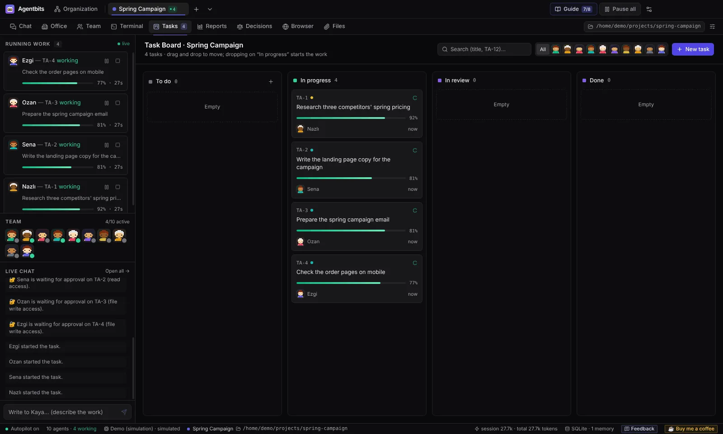The width and height of the screenshot is (723, 434).
Task: Focus the task search field
Action: point(484,49)
